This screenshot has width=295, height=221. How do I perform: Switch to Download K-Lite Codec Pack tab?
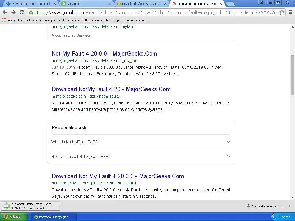point(31,4)
